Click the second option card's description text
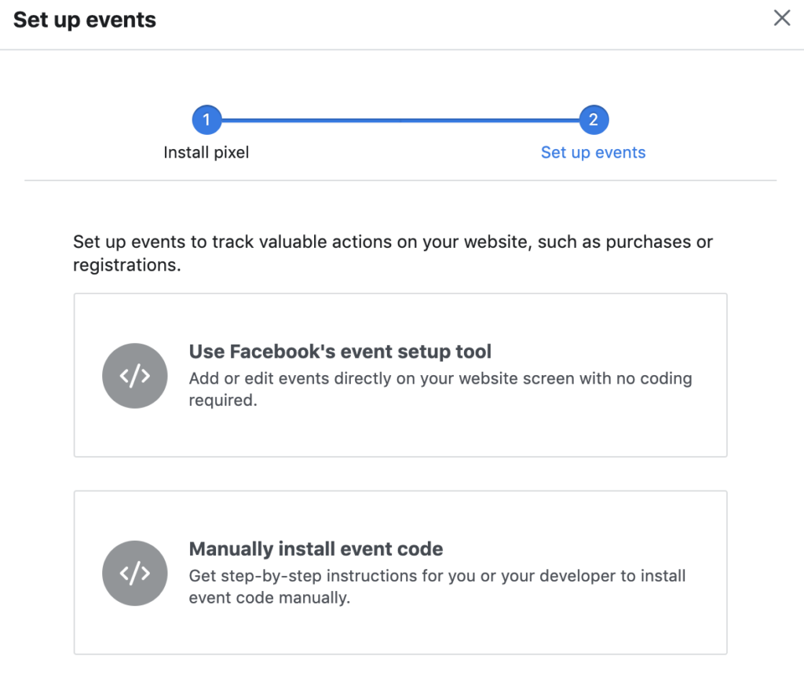The height and width of the screenshot is (689, 804). [437, 586]
